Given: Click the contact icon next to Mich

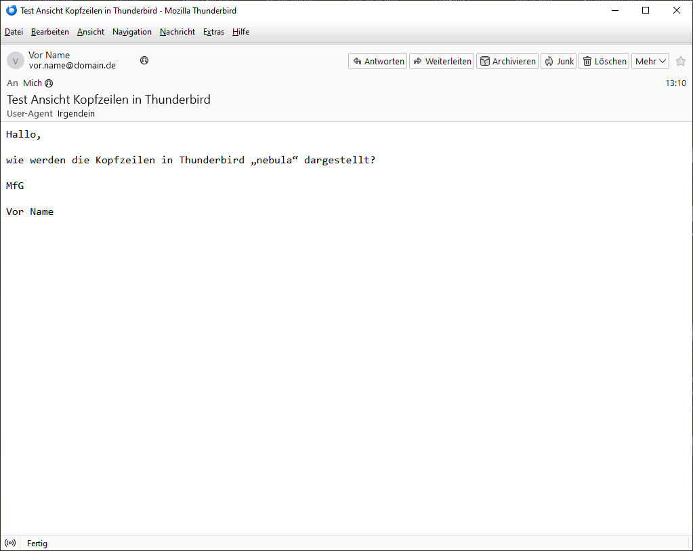Looking at the screenshot, I should tap(49, 83).
